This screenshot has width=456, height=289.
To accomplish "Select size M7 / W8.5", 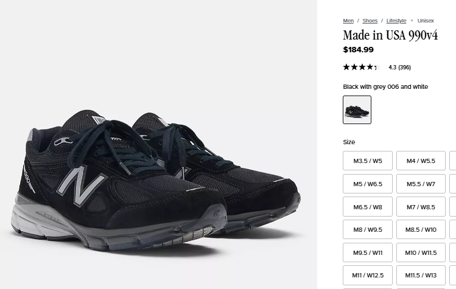I will tap(421, 207).
